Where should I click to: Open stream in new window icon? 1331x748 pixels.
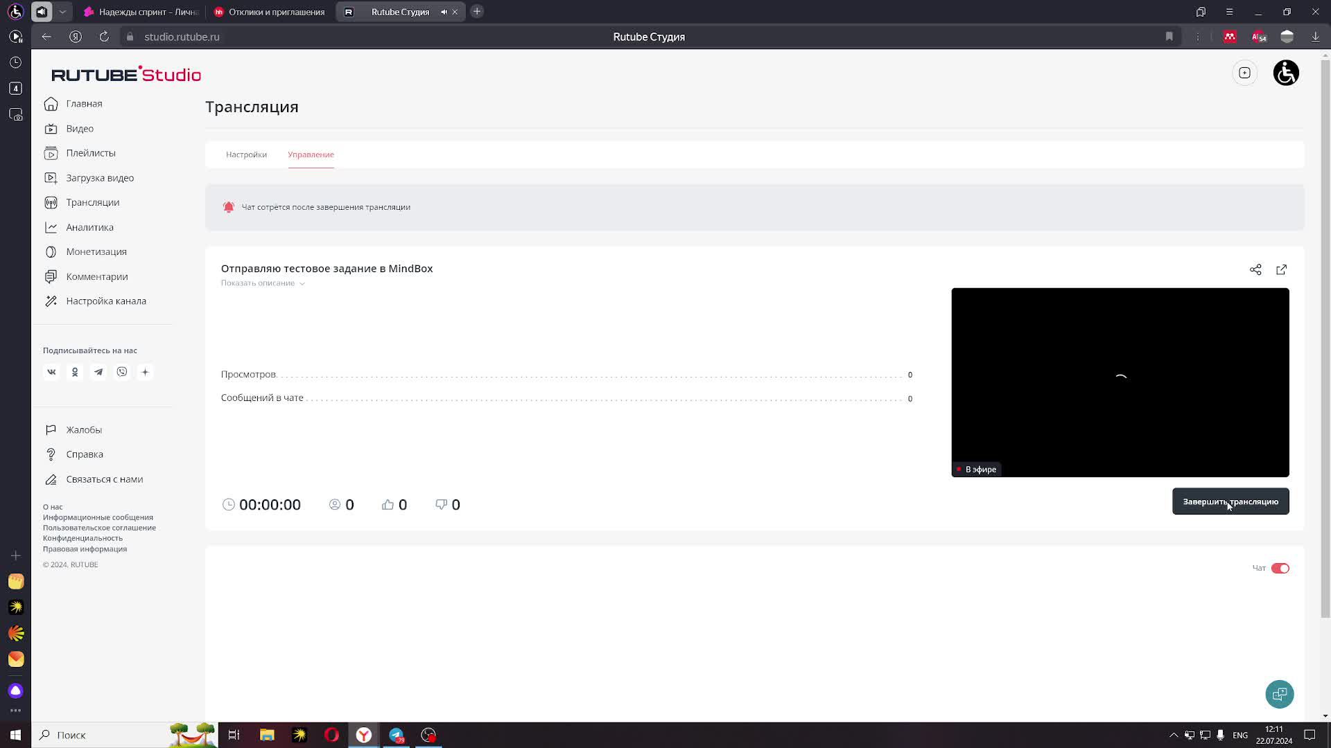click(x=1281, y=269)
